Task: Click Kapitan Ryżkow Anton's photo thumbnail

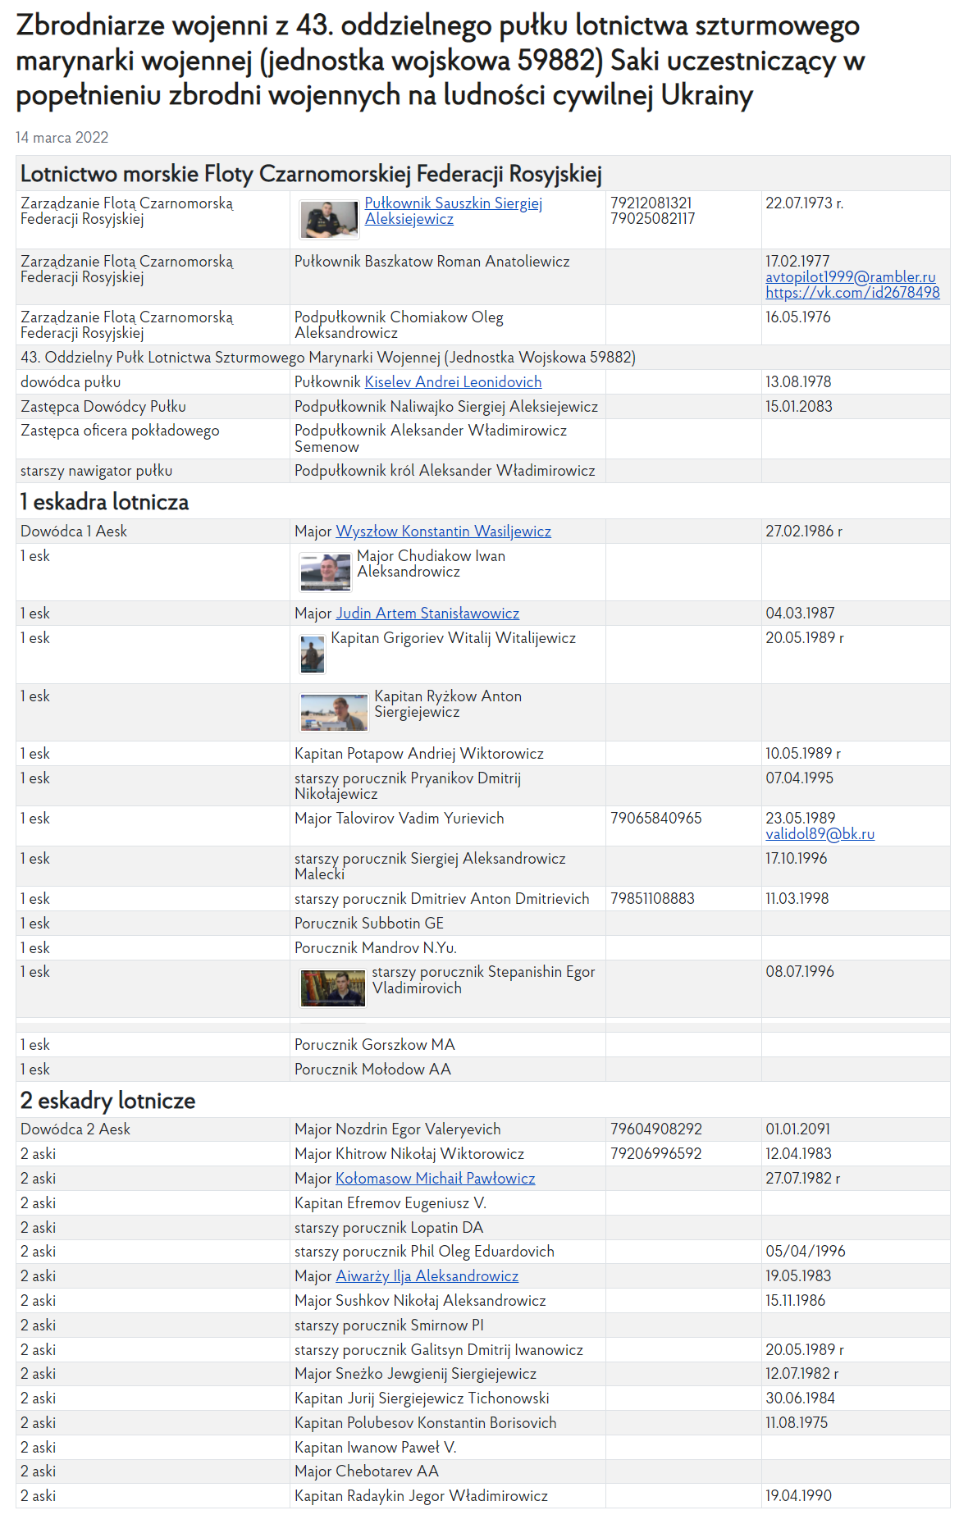Action: pos(334,712)
